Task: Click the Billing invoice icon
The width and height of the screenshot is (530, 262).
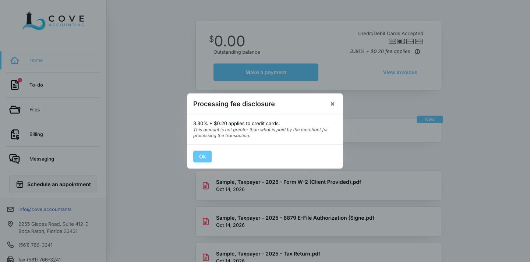Action: click(15, 134)
